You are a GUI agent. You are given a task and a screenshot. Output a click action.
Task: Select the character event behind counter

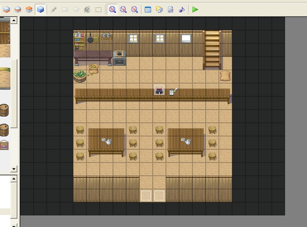159,90
